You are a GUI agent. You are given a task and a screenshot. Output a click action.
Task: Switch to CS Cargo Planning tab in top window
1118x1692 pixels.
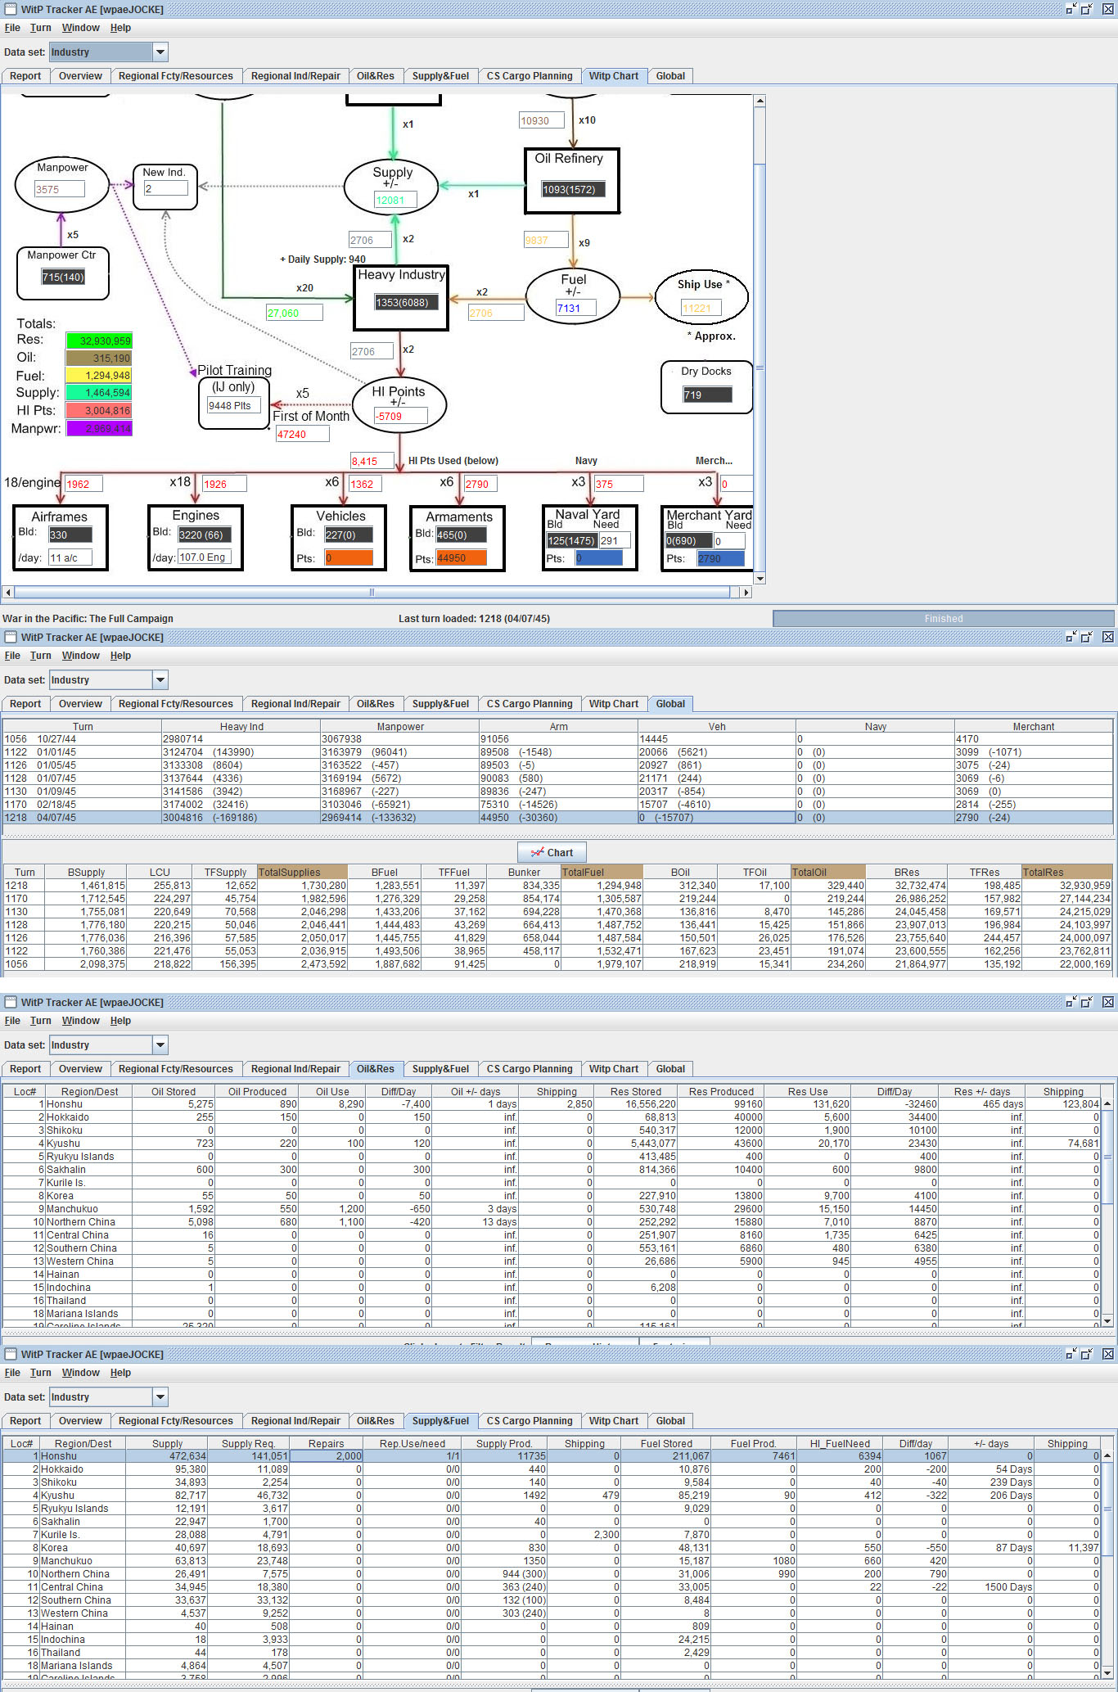pyautogui.click(x=530, y=76)
